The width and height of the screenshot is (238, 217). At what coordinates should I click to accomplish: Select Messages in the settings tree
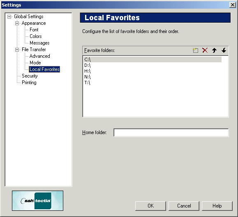(39, 43)
